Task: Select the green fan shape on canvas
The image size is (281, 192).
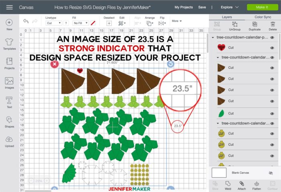Action: [69, 173]
